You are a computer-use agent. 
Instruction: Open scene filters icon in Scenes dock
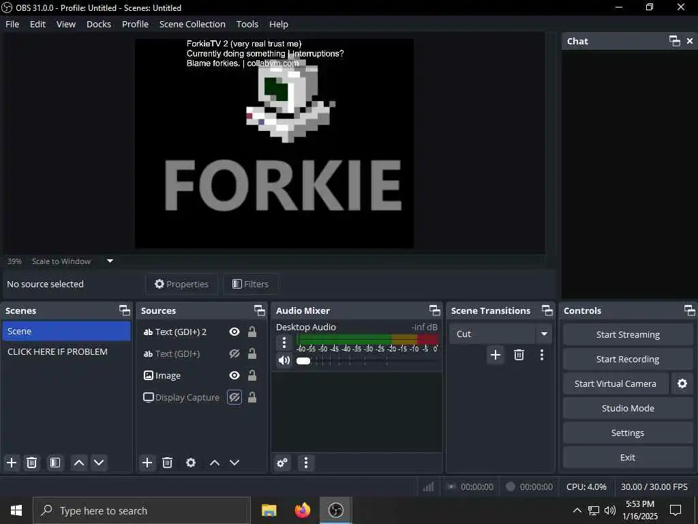point(55,463)
